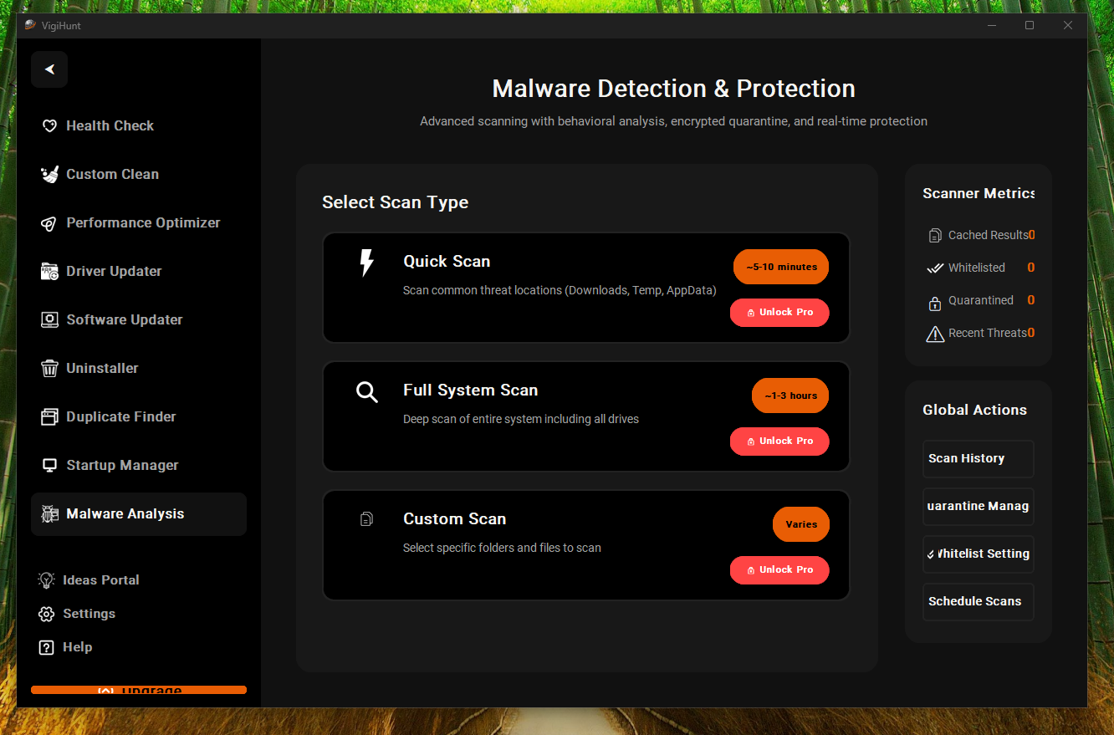
Task: Click the back arrow button in sidebar
Action: click(49, 69)
